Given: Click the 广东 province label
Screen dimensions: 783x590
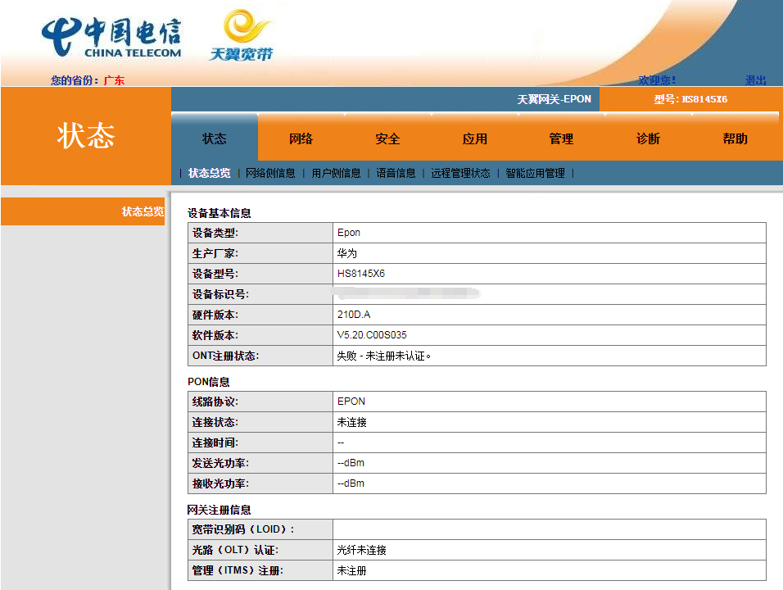Looking at the screenshot, I should tap(114, 80).
